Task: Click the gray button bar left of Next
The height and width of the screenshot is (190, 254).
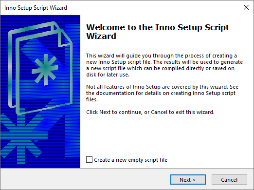Action: pos(85,179)
